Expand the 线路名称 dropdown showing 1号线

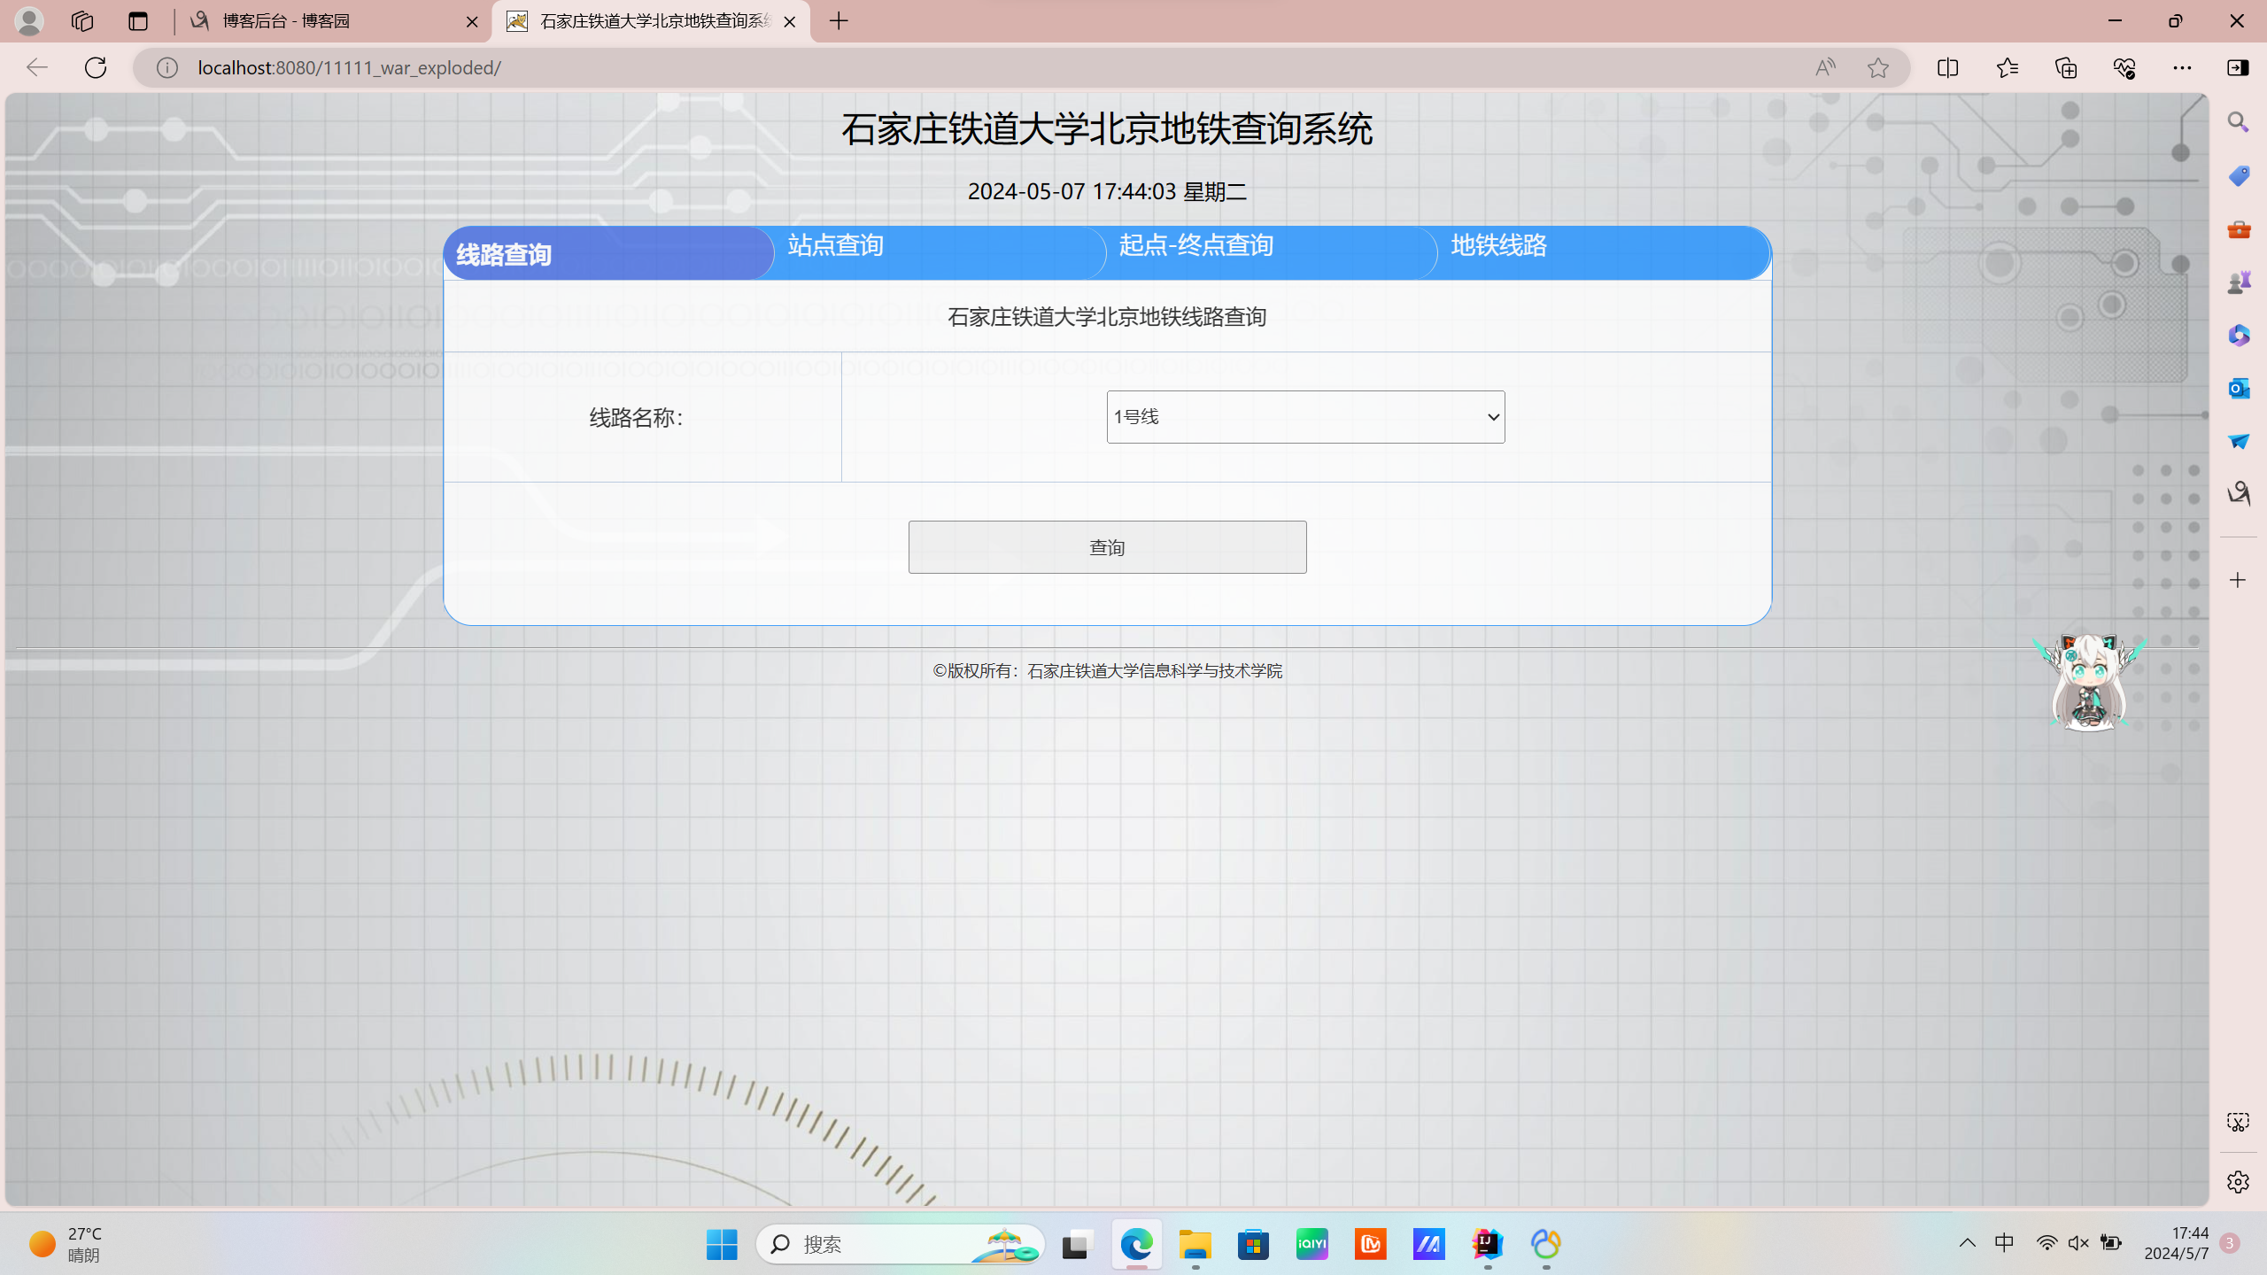[x=1305, y=417]
